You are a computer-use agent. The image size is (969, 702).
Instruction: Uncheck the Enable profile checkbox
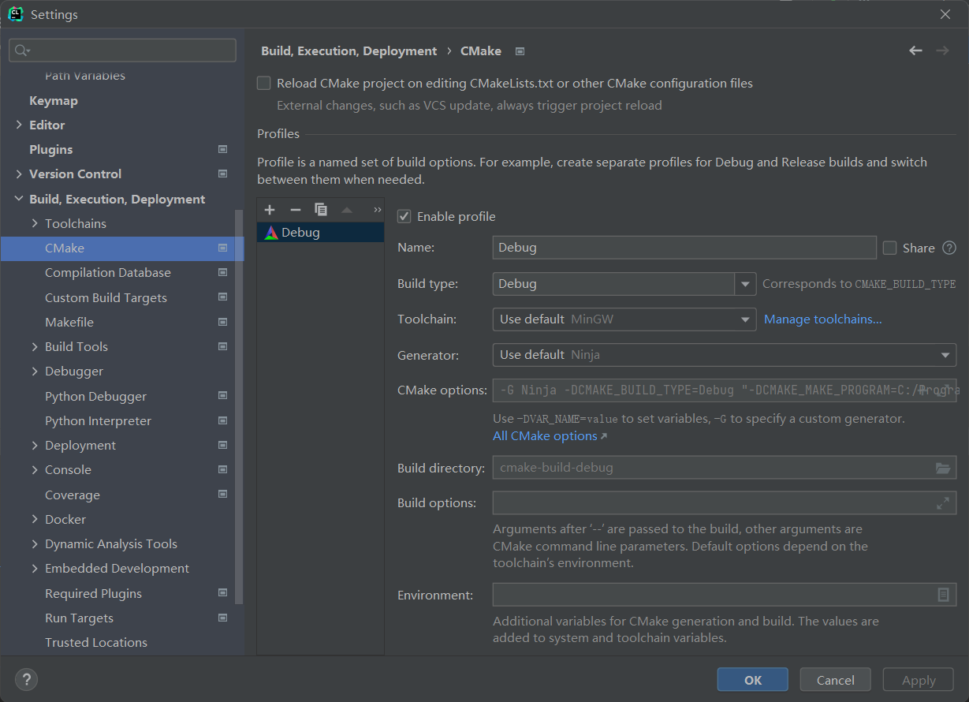pyautogui.click(x=404, y=216)
